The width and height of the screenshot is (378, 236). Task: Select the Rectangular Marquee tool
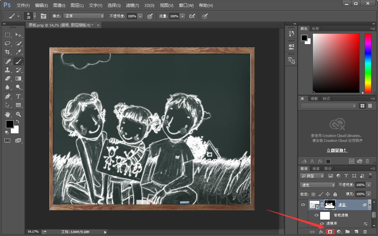[x=7, y=35]
